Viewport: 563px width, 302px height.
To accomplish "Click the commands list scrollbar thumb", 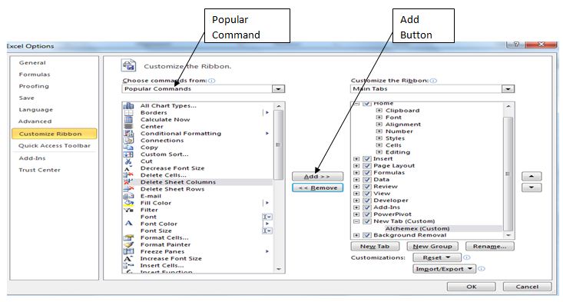I will point(278,144).
